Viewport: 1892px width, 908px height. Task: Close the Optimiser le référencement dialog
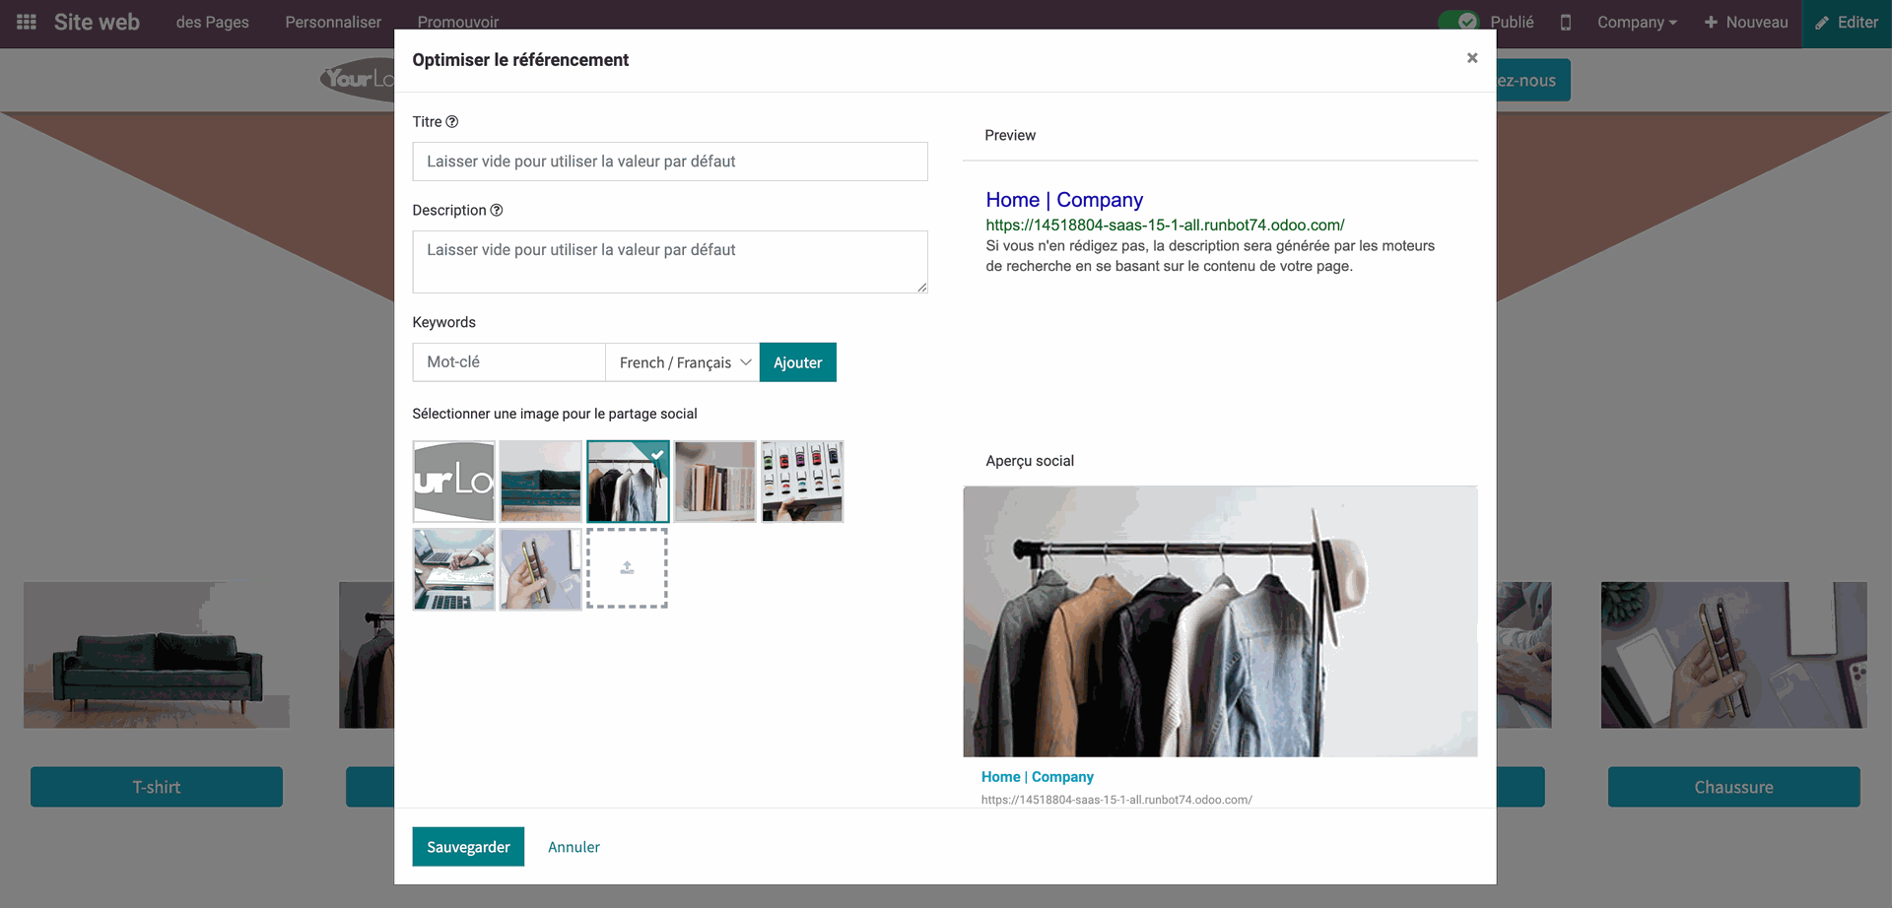1472,57
